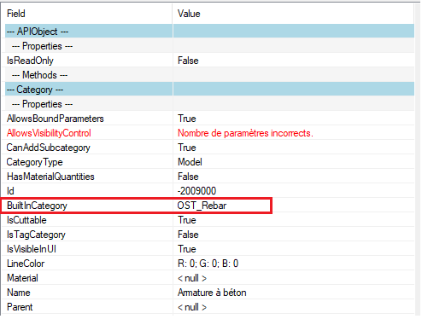Click the True value of CanAddSubcategory
Viewport: 422px width, 319px height.
[187, 148]
